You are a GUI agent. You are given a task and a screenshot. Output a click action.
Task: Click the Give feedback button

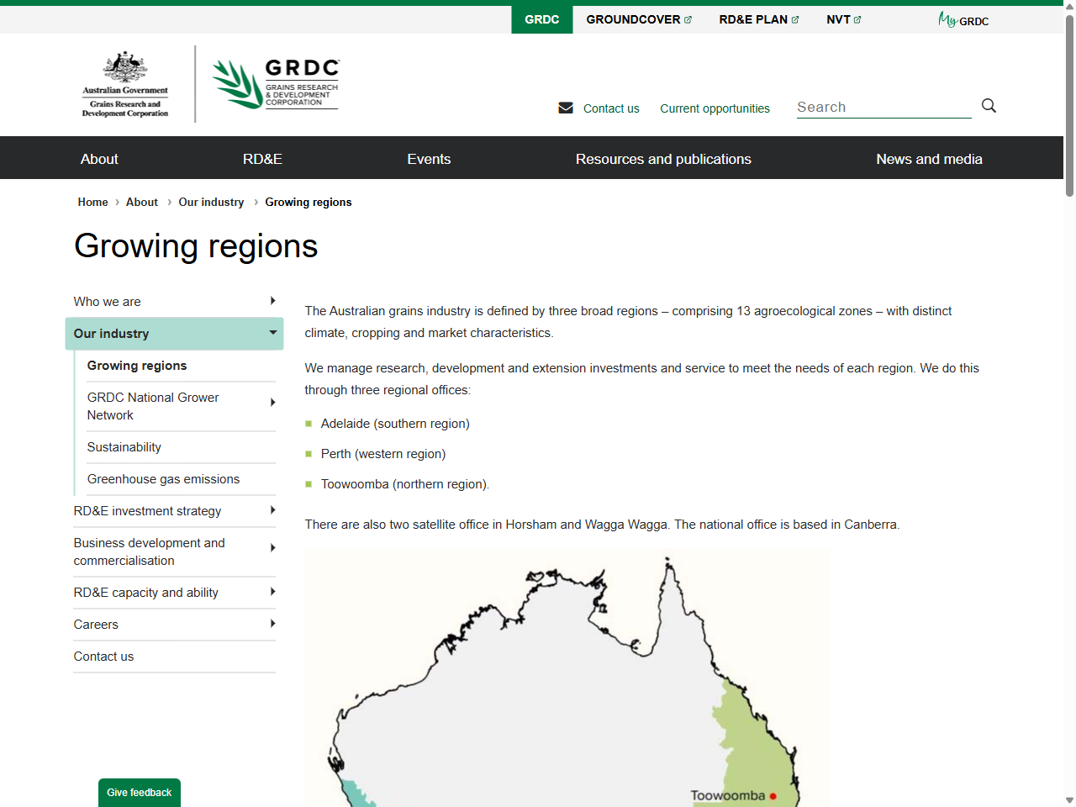pyautogui.click(x=140, y=793)
